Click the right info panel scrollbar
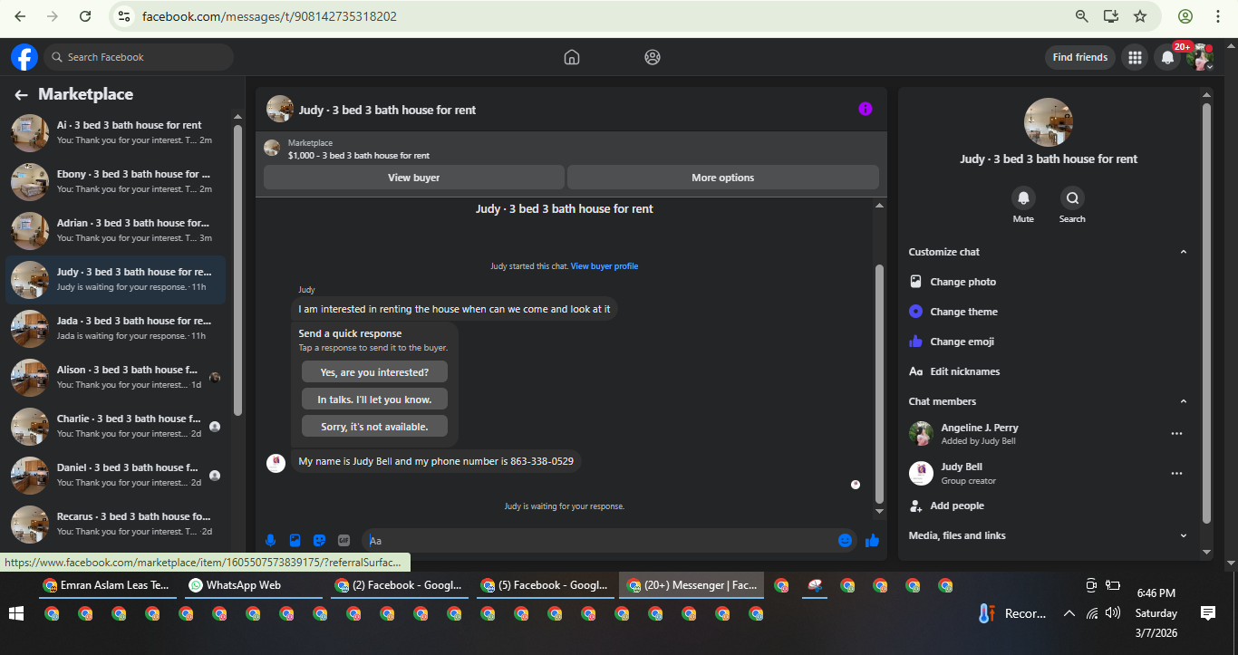Viewport: 1238px width, 655px height. 1206,313
